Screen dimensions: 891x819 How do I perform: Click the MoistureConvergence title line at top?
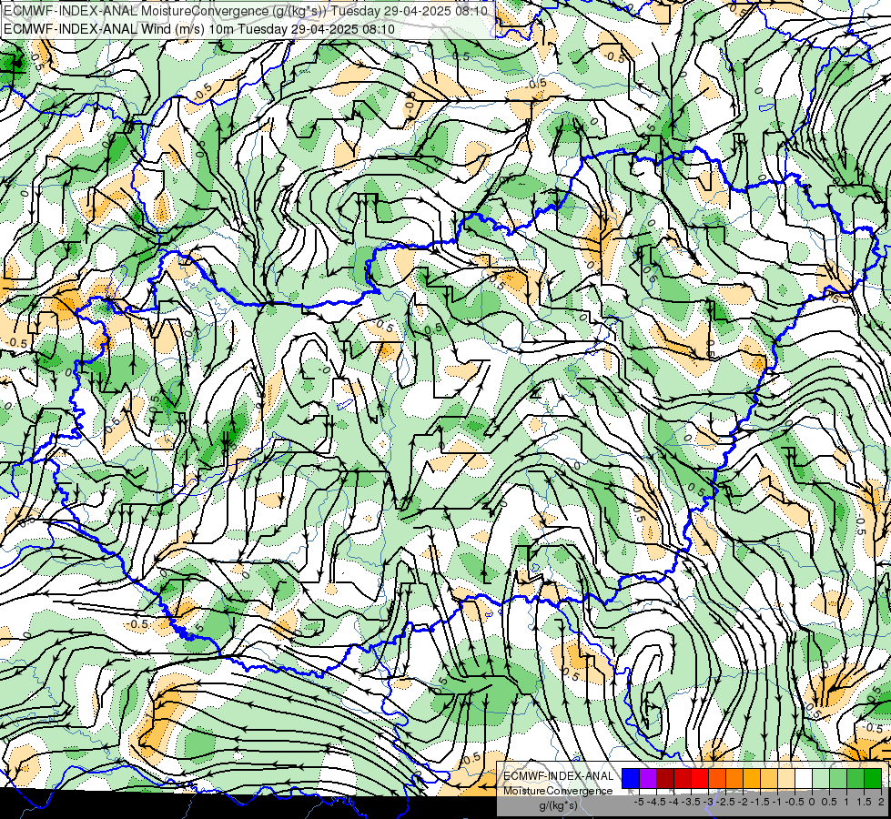coord(246,10)
